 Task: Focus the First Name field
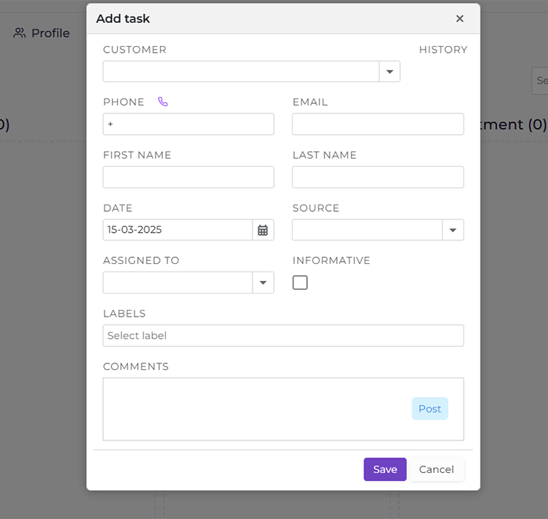(x=188, y=177)
